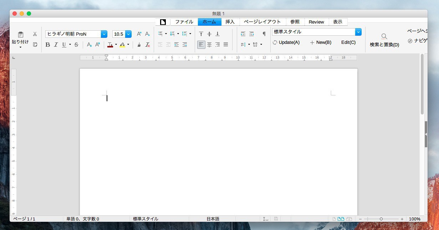Click the zoom slider in status bar
439x230 pixels.
(381, 219)
